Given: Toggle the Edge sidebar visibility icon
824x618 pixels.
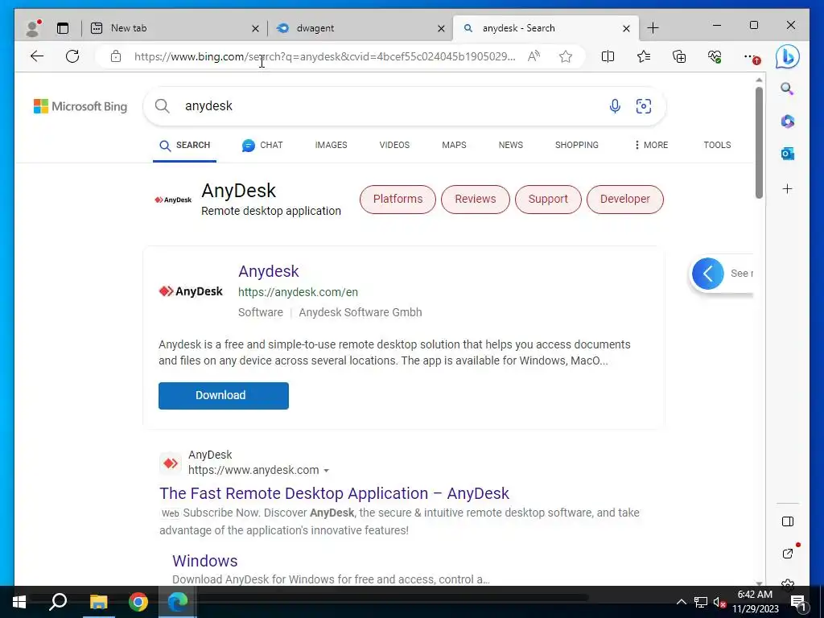Looking at the screenshot, I should pos(787,521).
